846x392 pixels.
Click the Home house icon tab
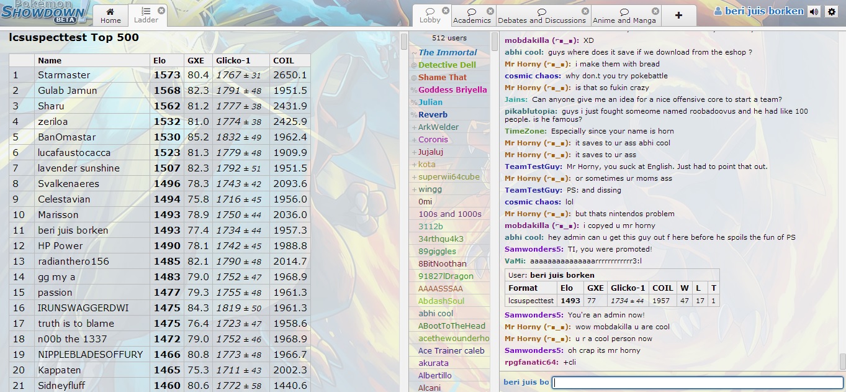[x=110, y=12]
